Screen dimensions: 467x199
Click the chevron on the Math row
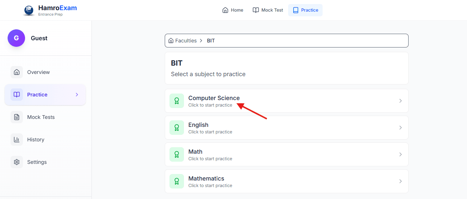(401, 154)
